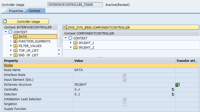Screen dimensions: 200x112
Task: Click the Value column header
Action: pos(124,61)
